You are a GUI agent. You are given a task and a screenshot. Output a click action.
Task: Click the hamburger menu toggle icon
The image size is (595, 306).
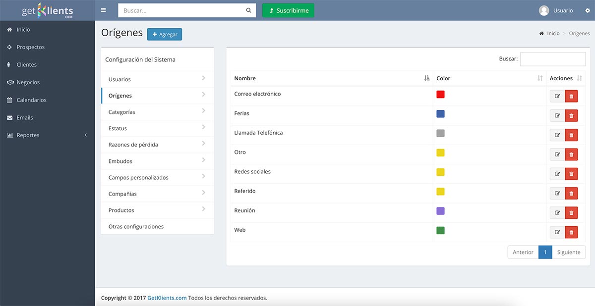click(x=103, y=10)
